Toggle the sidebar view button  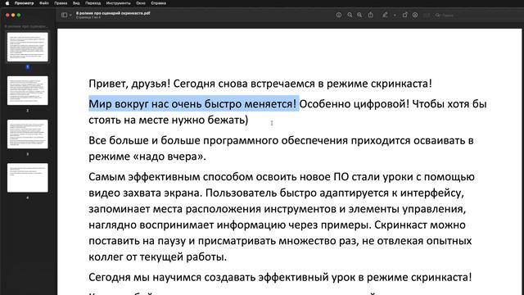[64, 15]
